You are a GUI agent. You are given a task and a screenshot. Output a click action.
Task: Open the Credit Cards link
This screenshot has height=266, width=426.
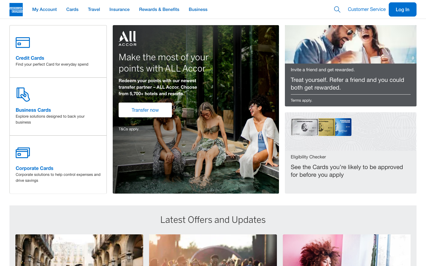point(30,58)
